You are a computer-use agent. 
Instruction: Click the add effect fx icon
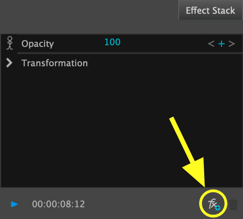click(213, 204)
